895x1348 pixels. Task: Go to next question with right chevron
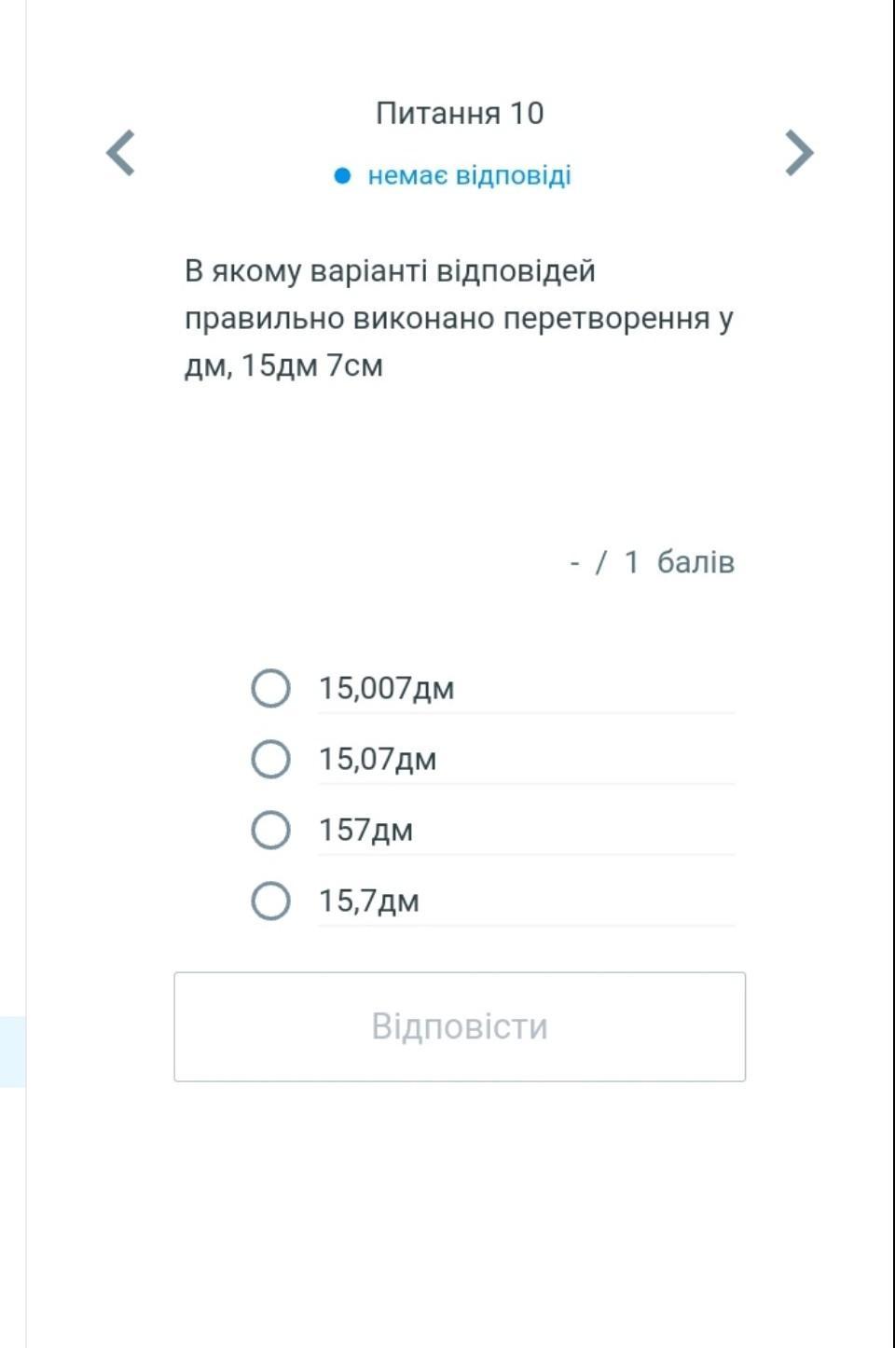click(x=799, y=152)
